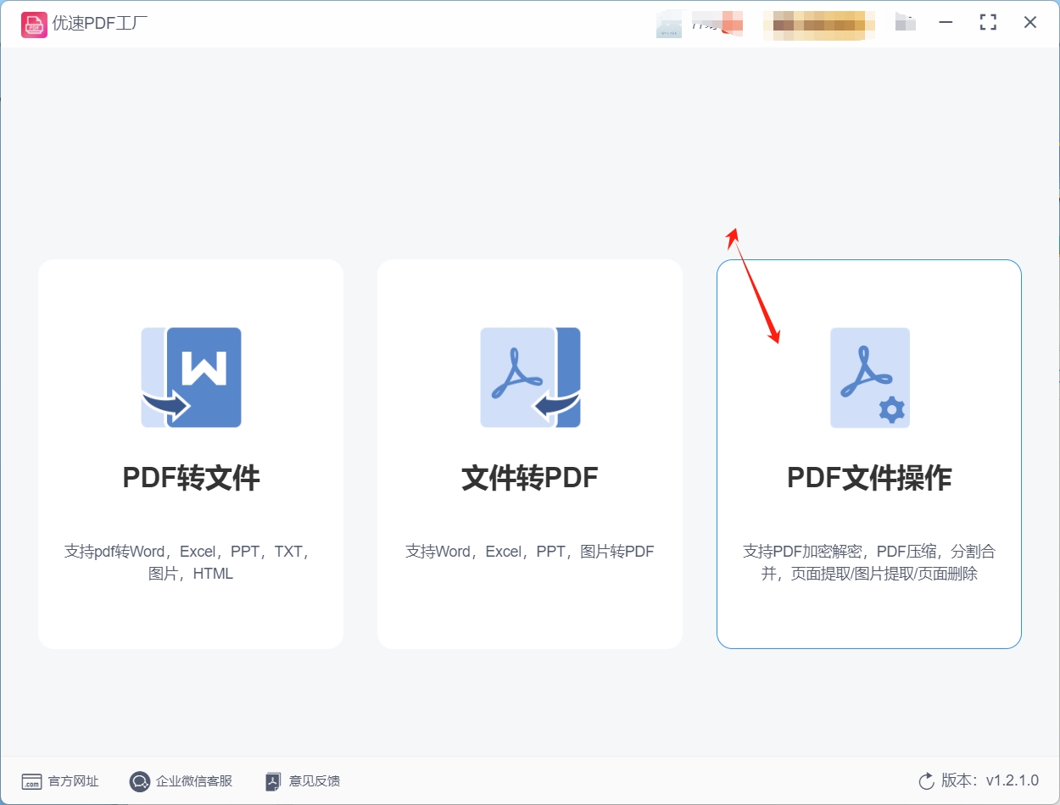Open the 意见反馈 link
Viewport: 1060px width, 805px height.
(x=315, y=781)
